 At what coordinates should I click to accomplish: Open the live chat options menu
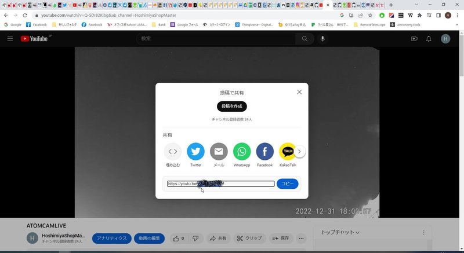click(x=423, y=233)
